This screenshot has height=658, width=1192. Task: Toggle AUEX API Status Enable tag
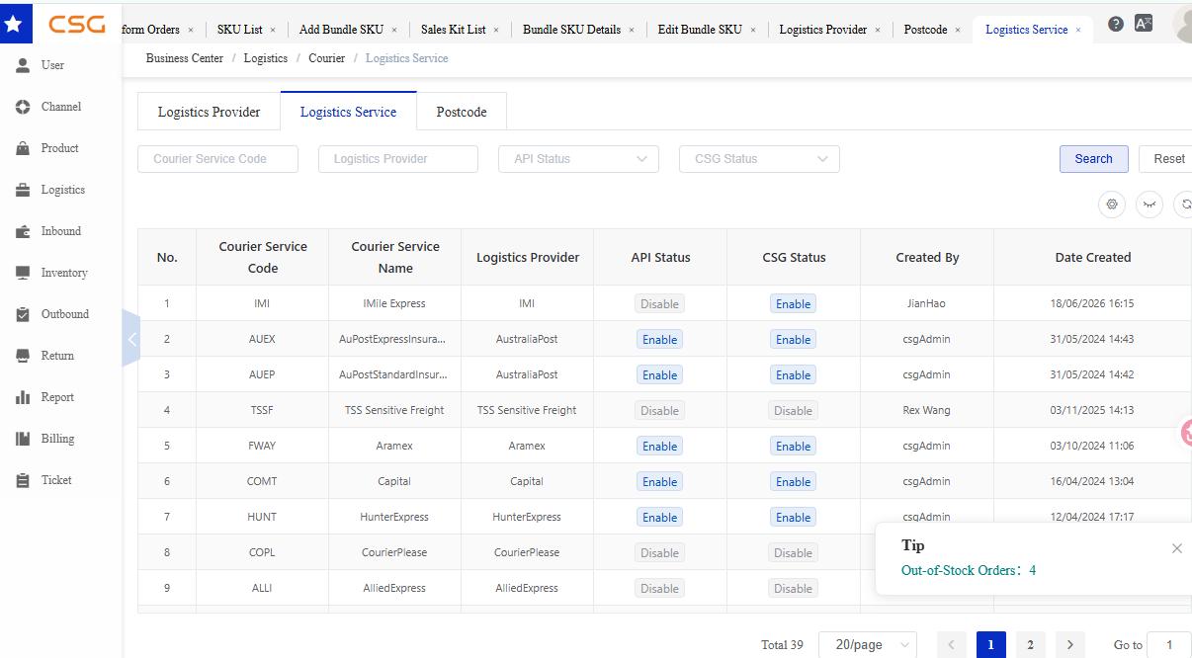coord(659,340)
